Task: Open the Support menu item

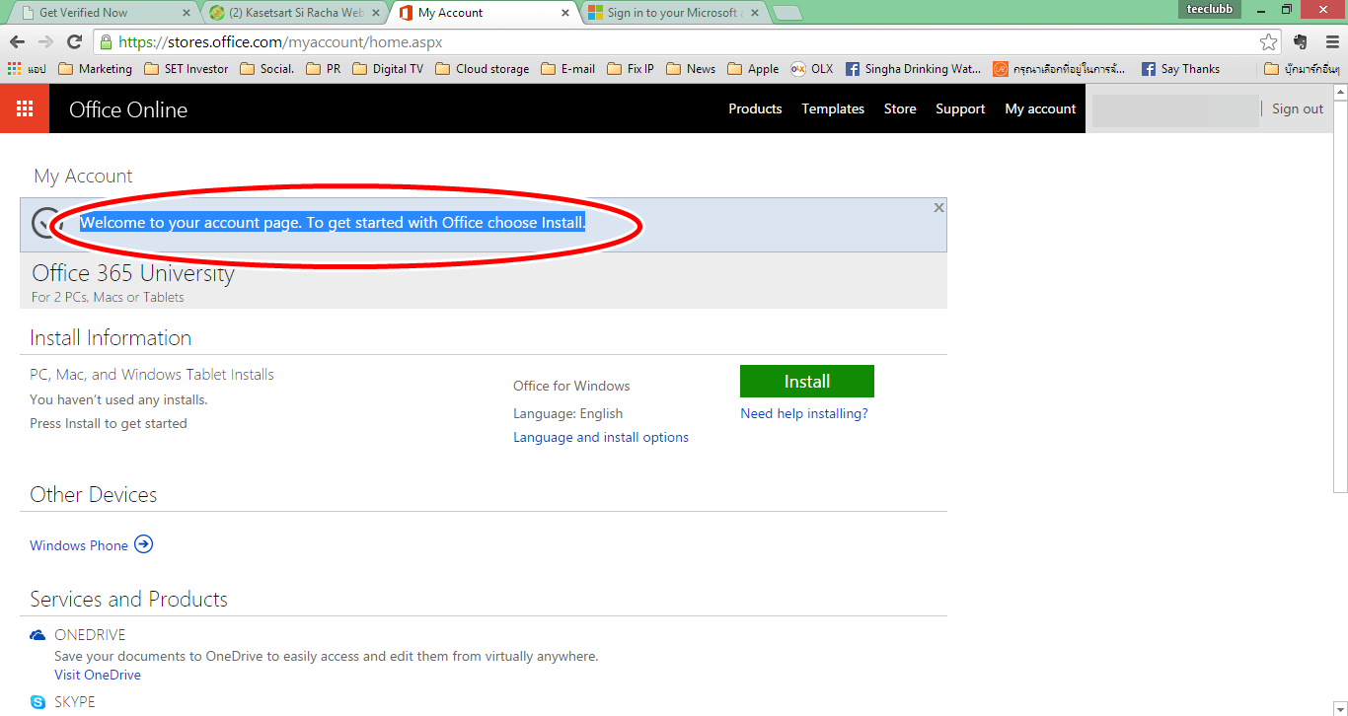Action: point(960,108)
